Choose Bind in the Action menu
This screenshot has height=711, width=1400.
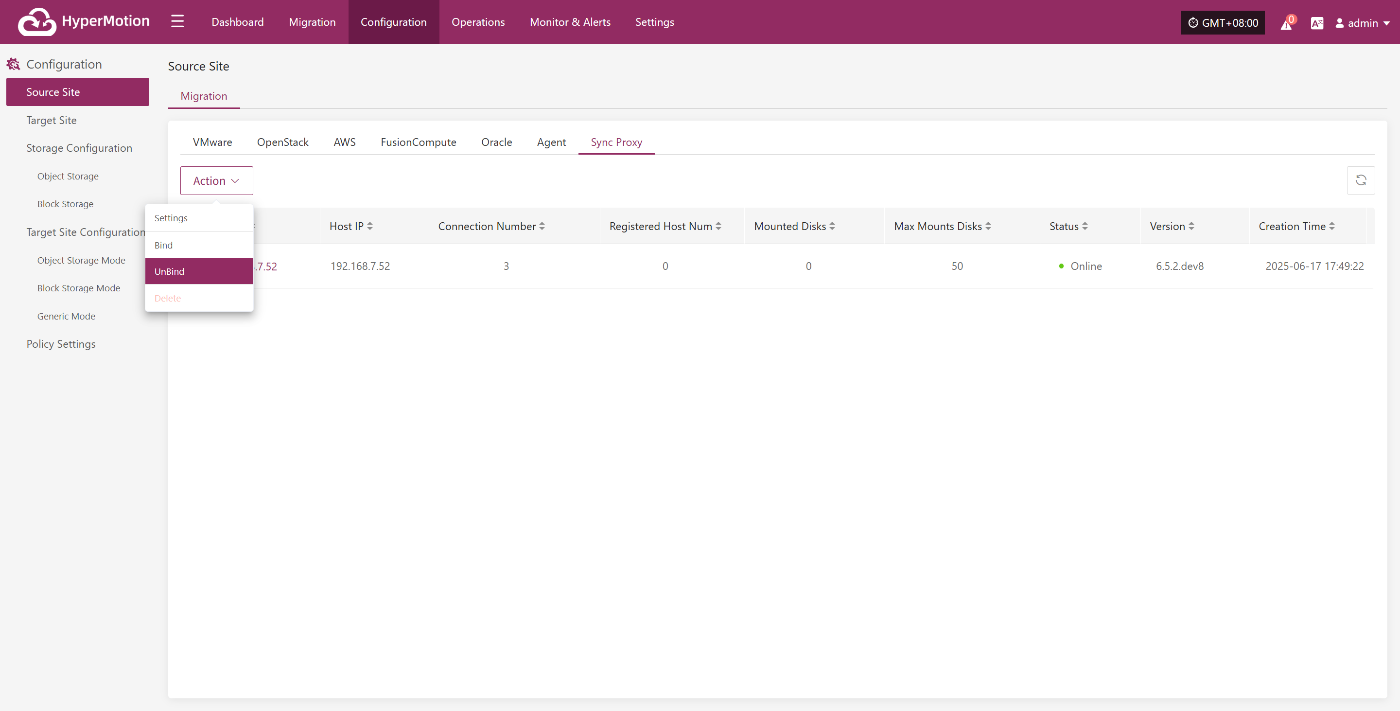pos(199,245)
